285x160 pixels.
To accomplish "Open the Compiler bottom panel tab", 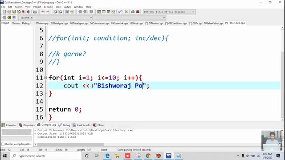I will click(x=9, y=125).
